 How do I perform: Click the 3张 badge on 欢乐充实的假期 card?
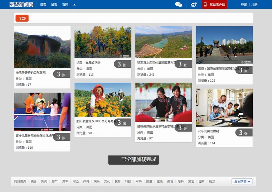point(244,133)
